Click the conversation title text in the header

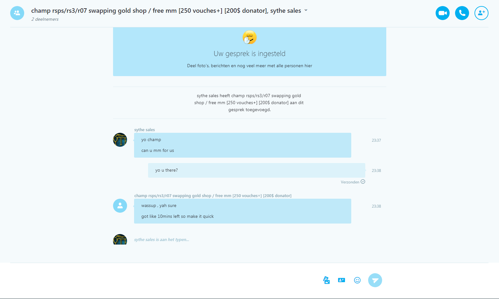(x=166, y=11)
